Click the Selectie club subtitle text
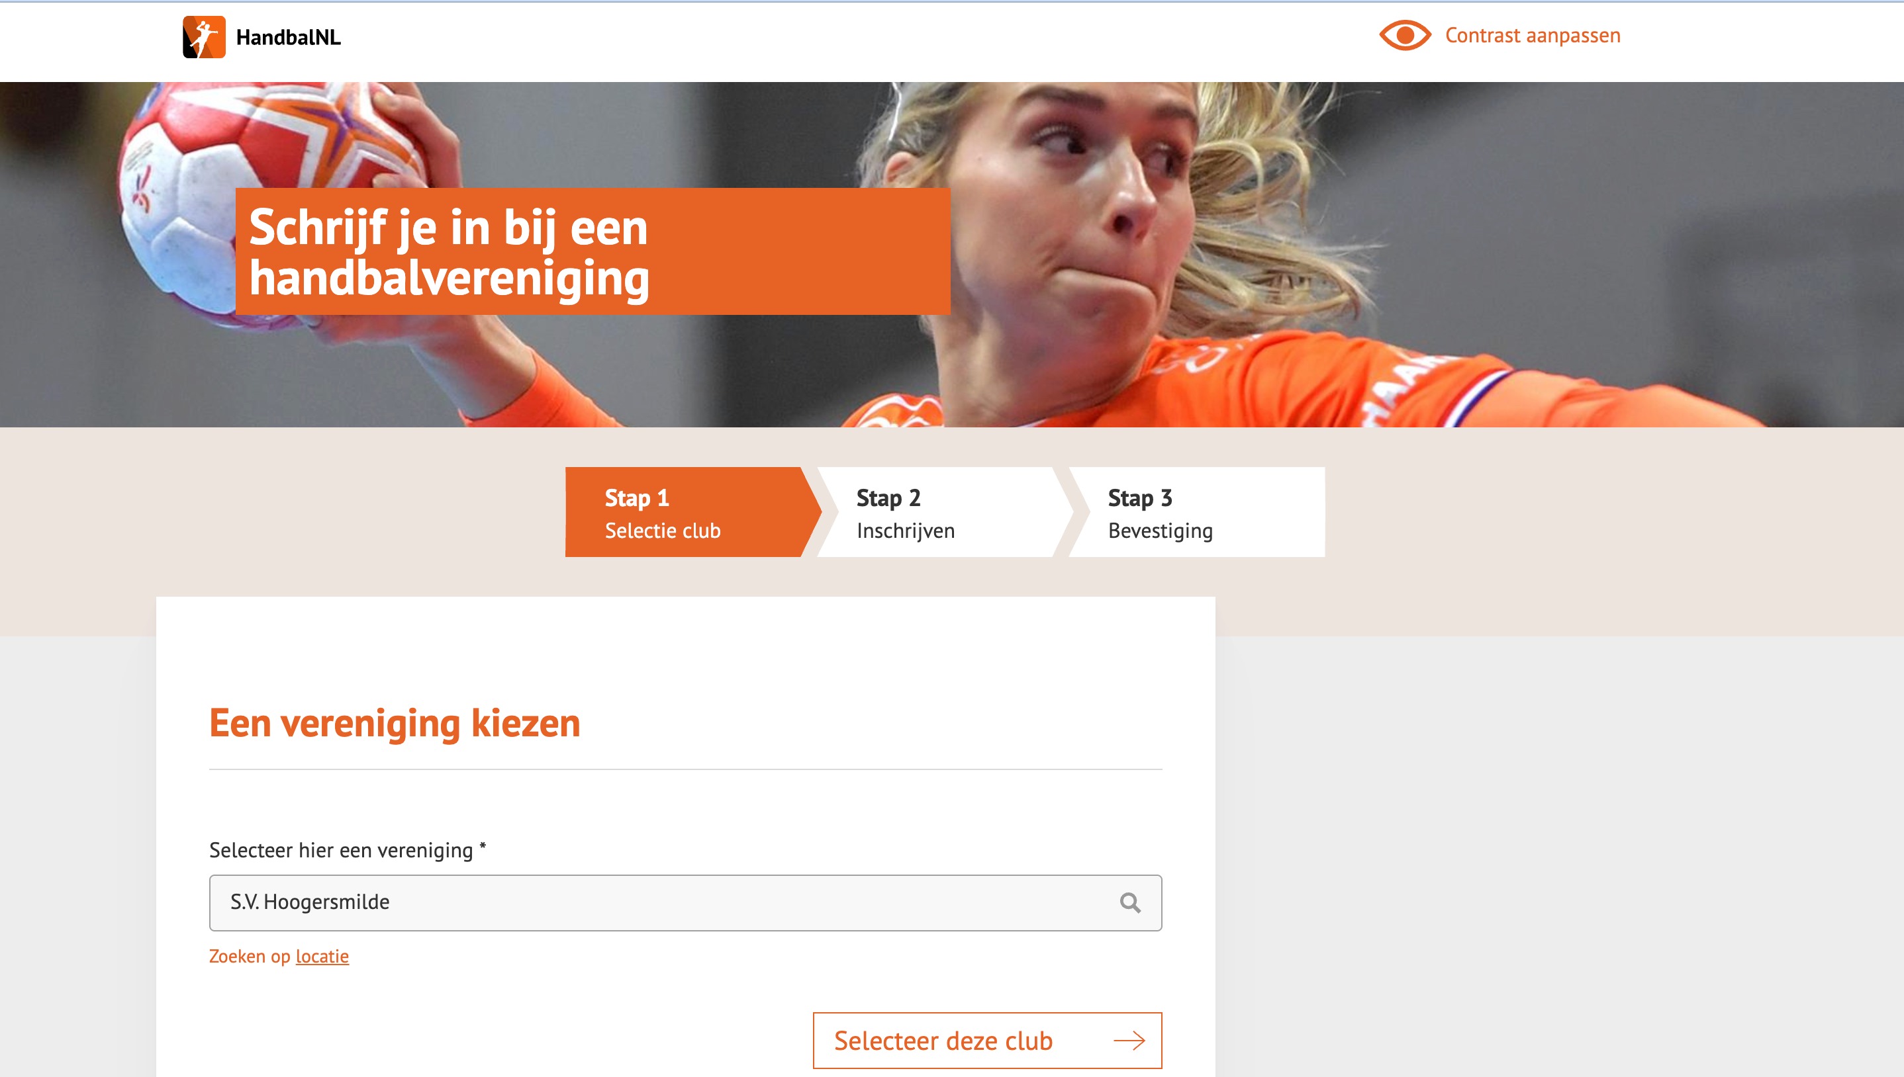Image resolution: width=1904 pixels, height=1077 pixels. (662, 531)
